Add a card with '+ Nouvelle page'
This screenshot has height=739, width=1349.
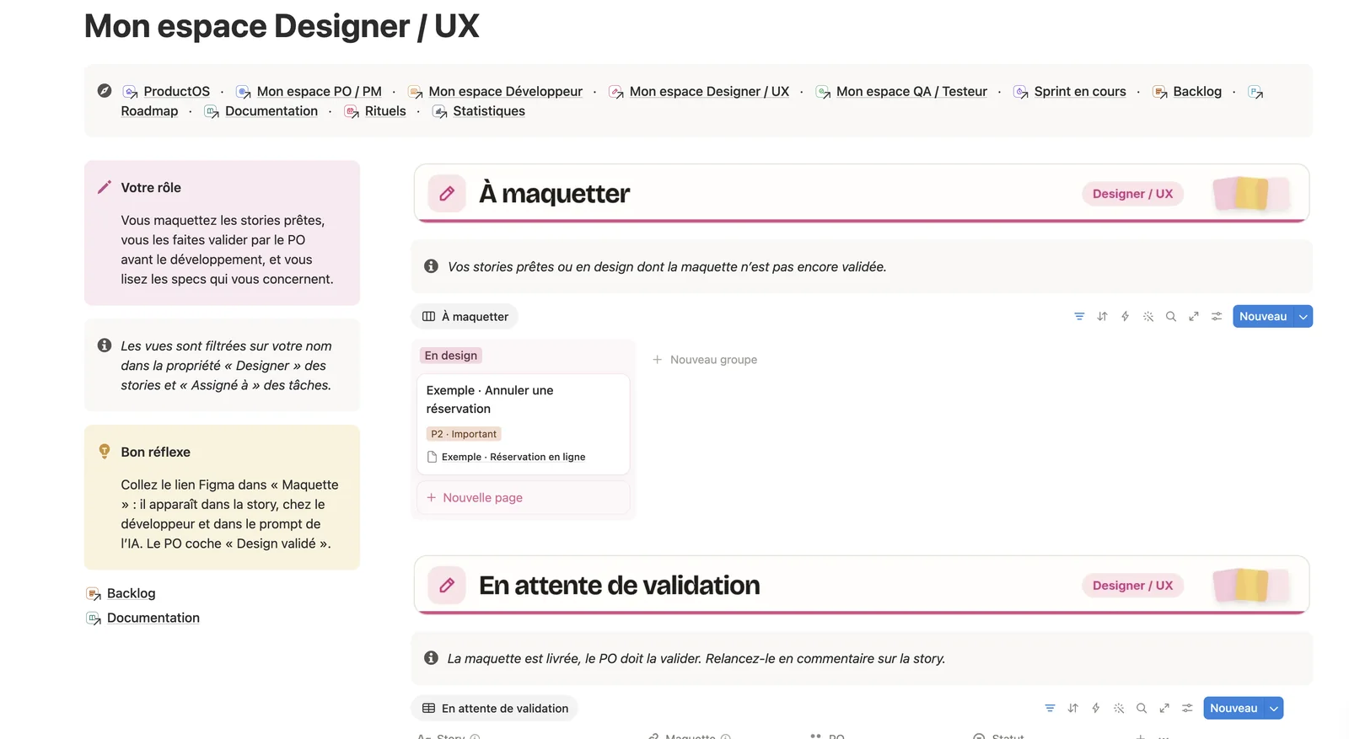[524, 498]
